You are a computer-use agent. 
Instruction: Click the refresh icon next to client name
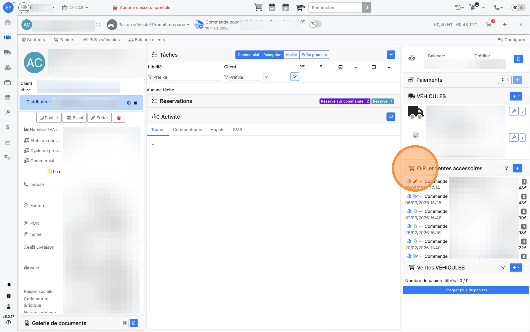(x=98, y=24)
